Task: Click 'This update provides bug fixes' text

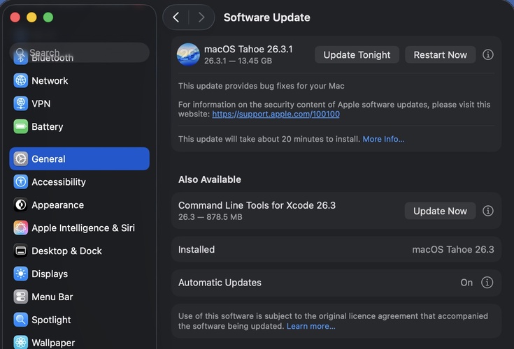Action: click(262, 86)
